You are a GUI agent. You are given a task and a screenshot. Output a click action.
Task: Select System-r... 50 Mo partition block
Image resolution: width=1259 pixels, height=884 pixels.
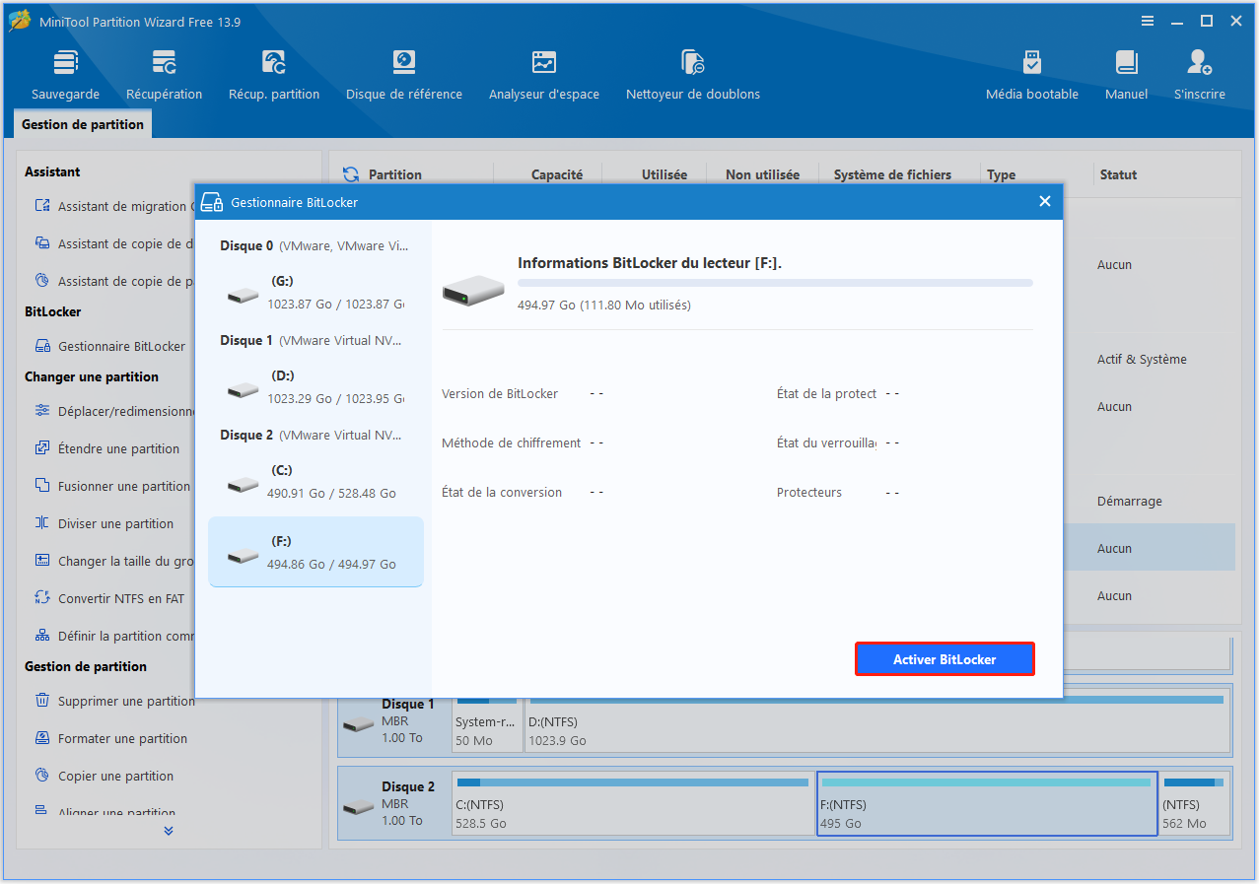coord(487,724)
